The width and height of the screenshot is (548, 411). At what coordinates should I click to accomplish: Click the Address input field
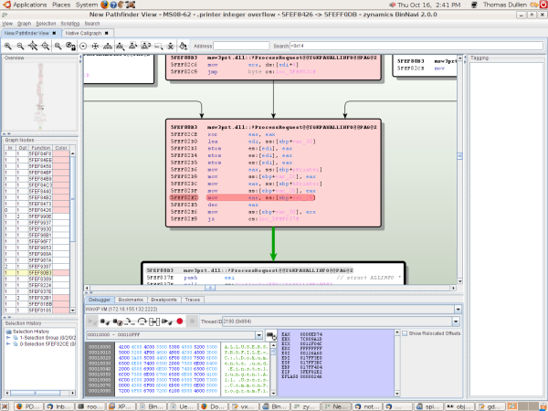point(242,45)
